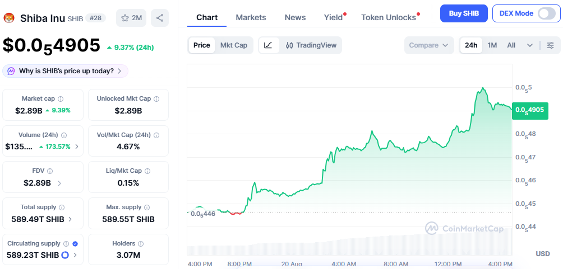Click the blue verified badge by Circulating supply
Image resolution: width=563 pixels, height=269 pixels.
75,244
